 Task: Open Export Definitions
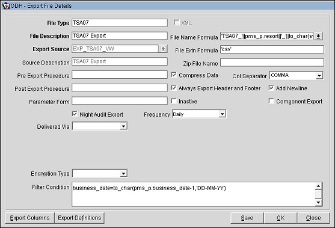(x=79, y=218)
